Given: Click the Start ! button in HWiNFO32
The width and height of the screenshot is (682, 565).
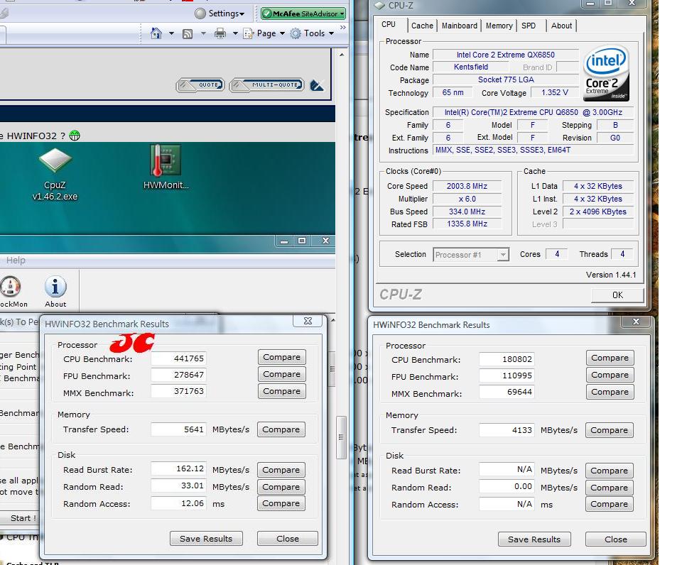Looking at the screenshot, I should coord(21,518).
